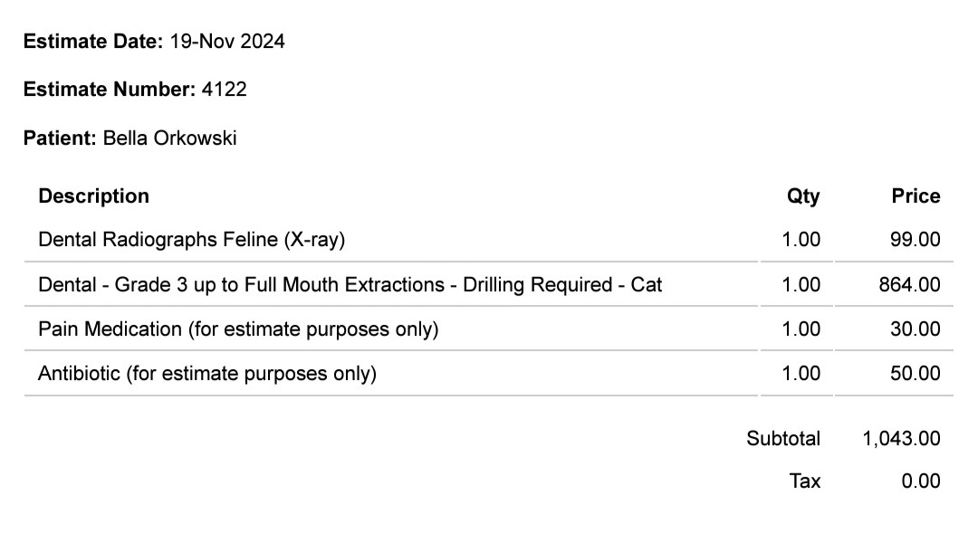The height and width of the screenshot is (552, 978).
Task: Click the Estimate Date label
Action: [93, 41]
